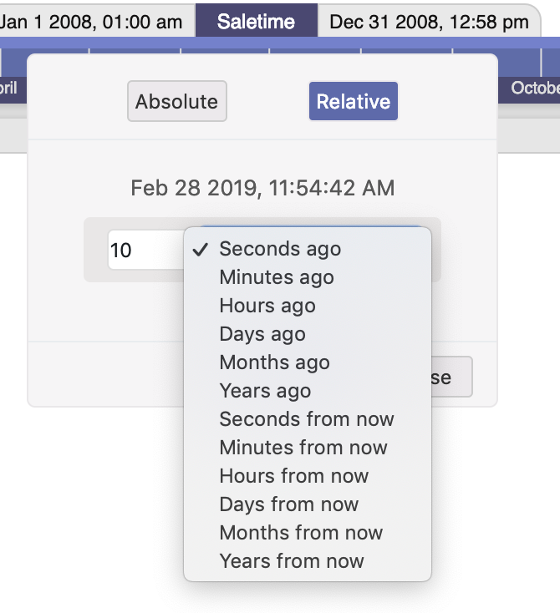Select 'Hours from now' option
Image resolution: width=560 pixels, height=613 pixels.
(x=294, y=476)
